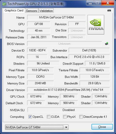The image size is (116, 134).
Task: Minimize the GPU-Z window
Action: pos(90,3)
